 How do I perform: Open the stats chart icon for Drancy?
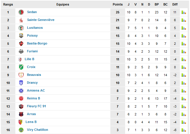(184, 83)
